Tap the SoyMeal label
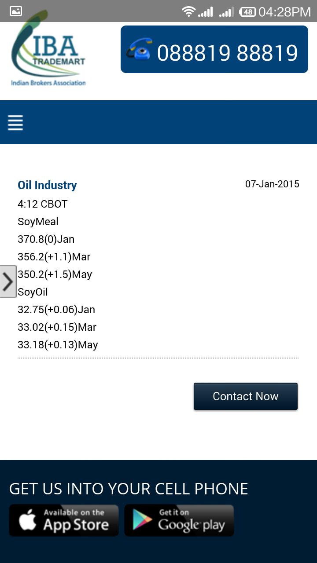The image size is (317, 563). pyautogui.click(x=38, y=222)
